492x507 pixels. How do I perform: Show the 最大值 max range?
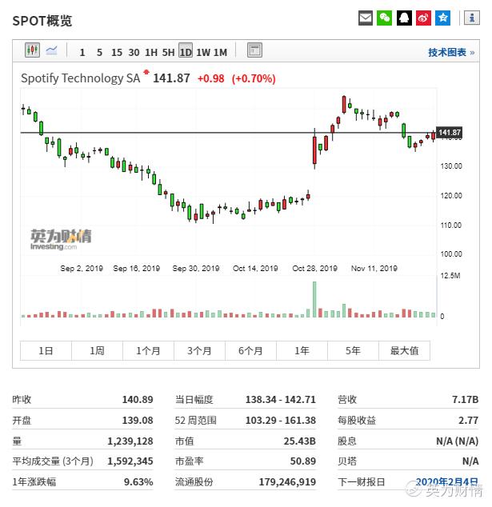point(404,350)
